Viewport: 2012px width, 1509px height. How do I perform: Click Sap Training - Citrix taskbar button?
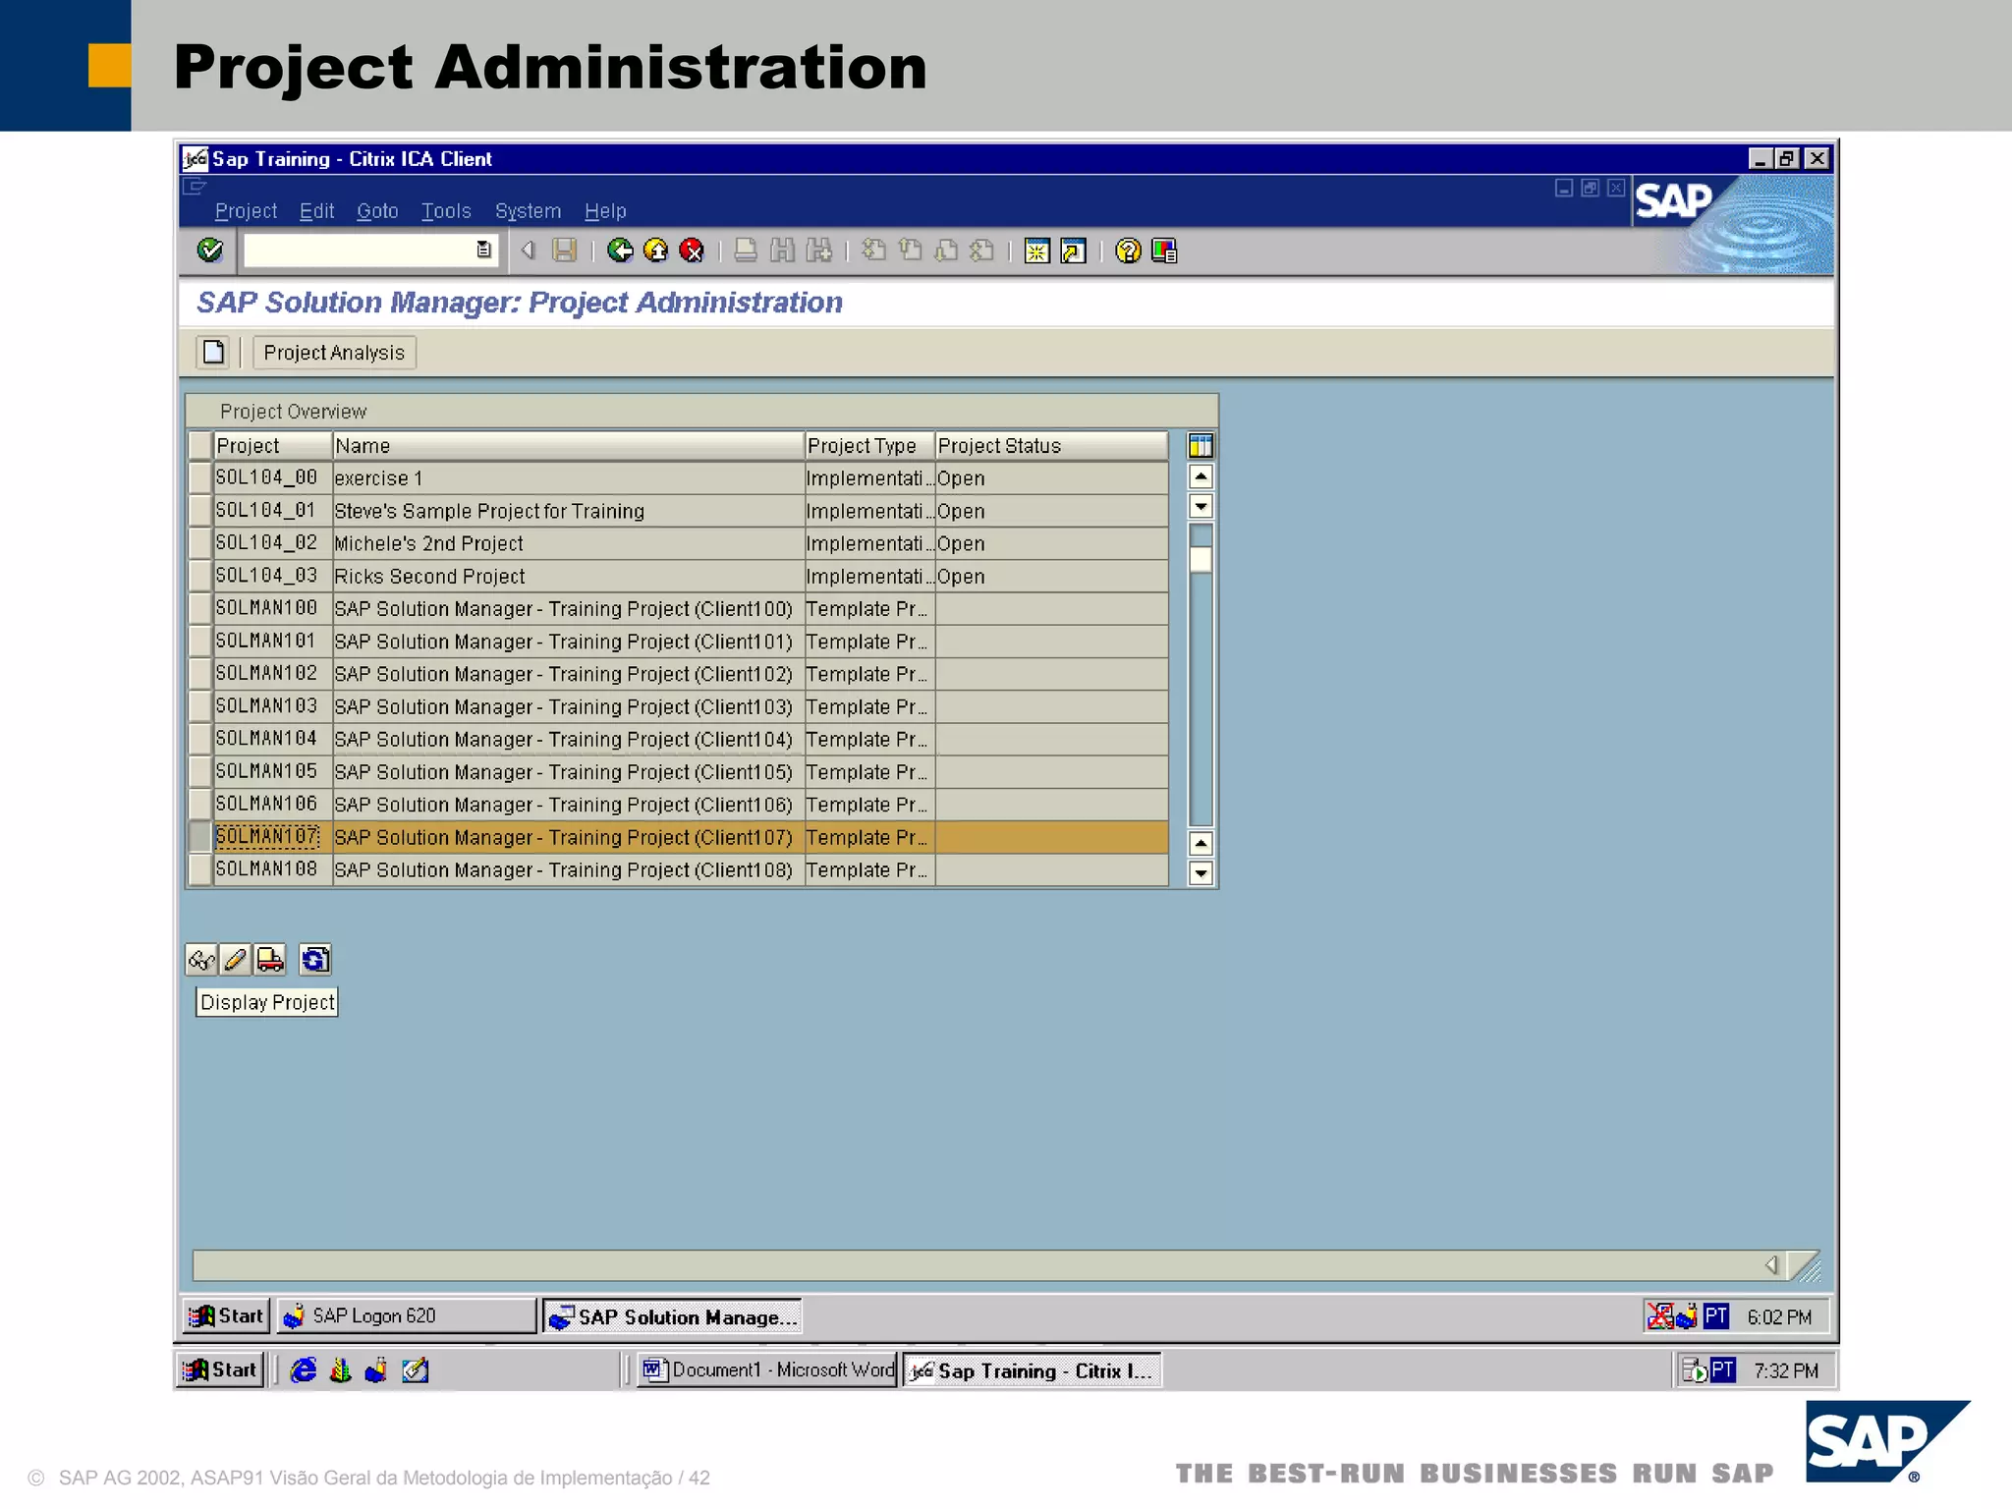(x=1032, y=1370)
